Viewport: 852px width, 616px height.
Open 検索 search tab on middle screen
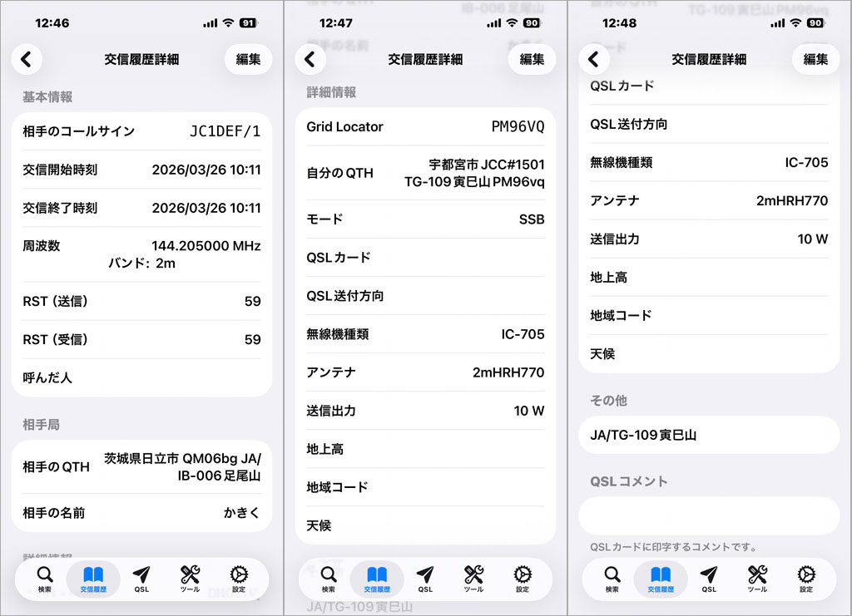click(329, 579)
